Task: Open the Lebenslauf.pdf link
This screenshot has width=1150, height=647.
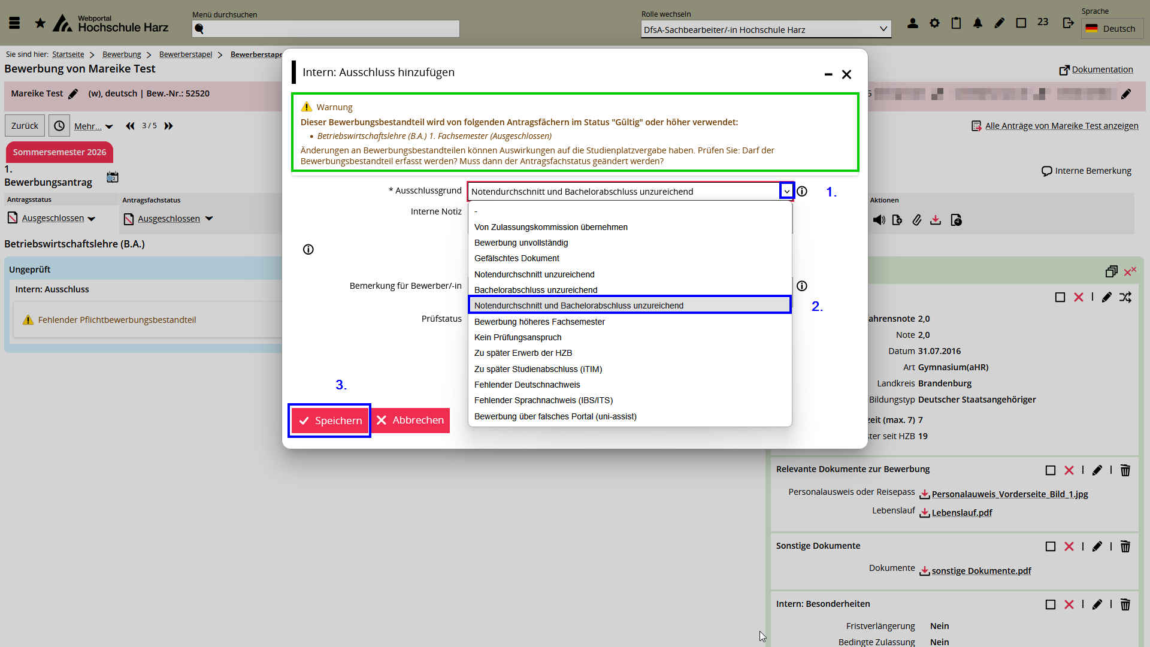Action: (x=961, y=513)
